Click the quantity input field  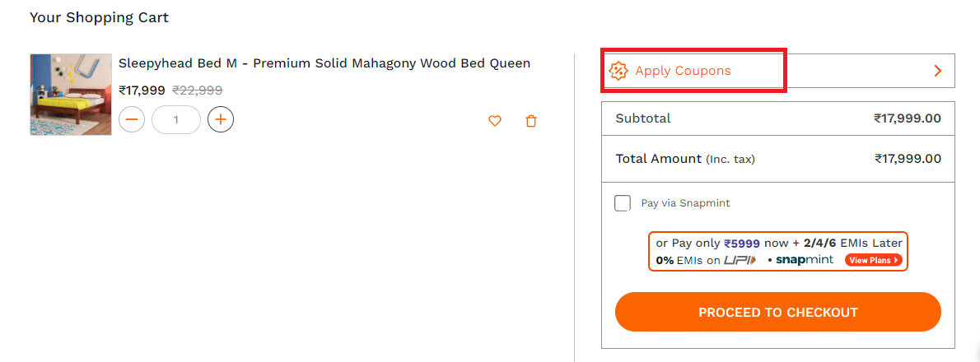(176, 119)
